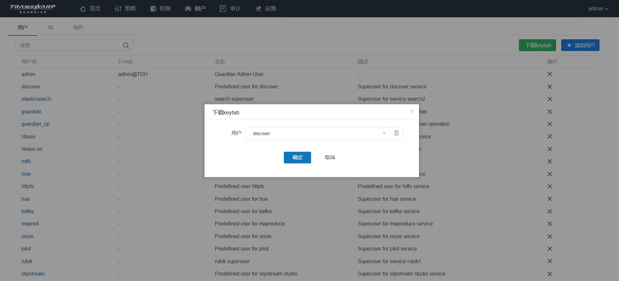Switch to the 角色 tab
619x281 pixels.
(78, 28)
